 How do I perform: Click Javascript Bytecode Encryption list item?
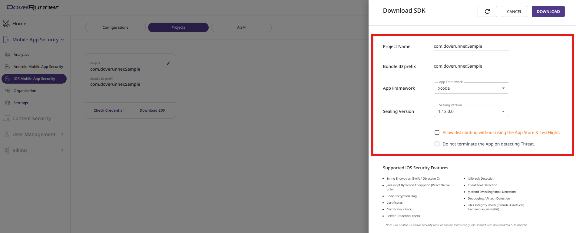pos(418,187)
